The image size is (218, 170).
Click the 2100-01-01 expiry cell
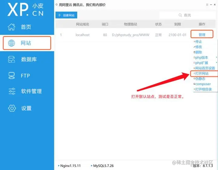click(177, 35)
